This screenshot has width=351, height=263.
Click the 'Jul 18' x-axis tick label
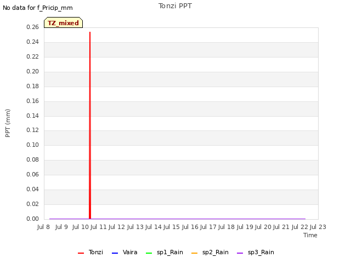tap(227, 227)
